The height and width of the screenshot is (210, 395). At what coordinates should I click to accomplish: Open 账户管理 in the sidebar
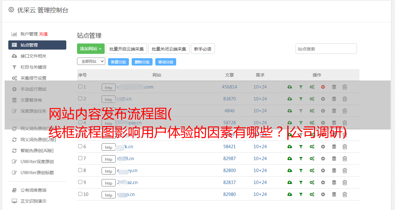pyautogui.click(x=29, y=34)
